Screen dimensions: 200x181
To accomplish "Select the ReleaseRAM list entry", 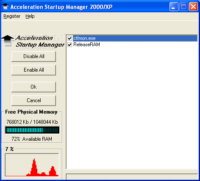I will (x=86, y=45).
